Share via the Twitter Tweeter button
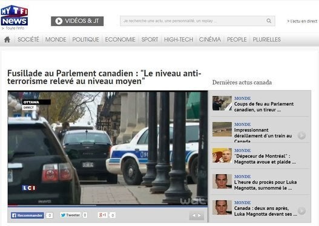This screenshot has height=226, width=319. (x=70, y=215)
